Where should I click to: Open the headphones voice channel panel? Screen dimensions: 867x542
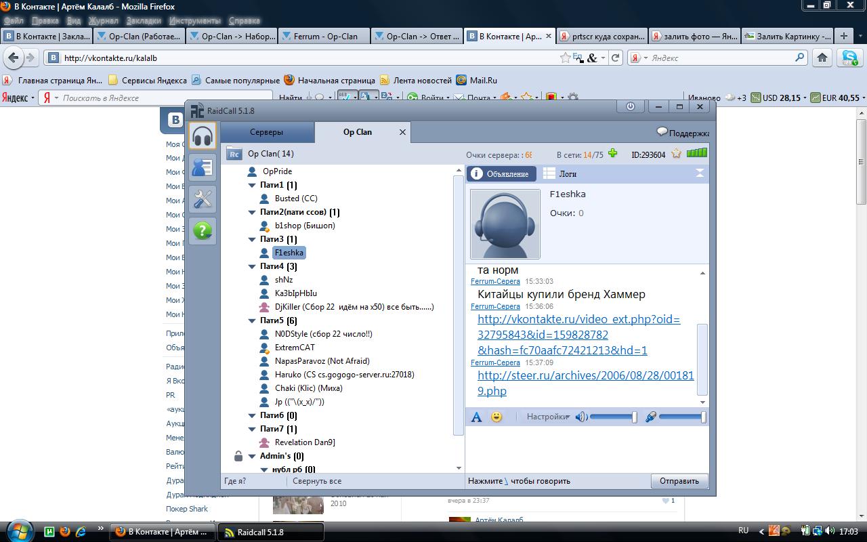tap(203, 136)
